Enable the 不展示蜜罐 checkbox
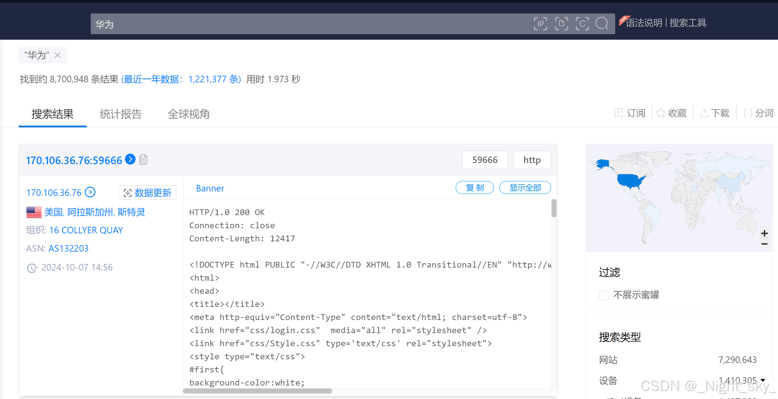Viewport: 778px width, 399px height. click(604, 295)
